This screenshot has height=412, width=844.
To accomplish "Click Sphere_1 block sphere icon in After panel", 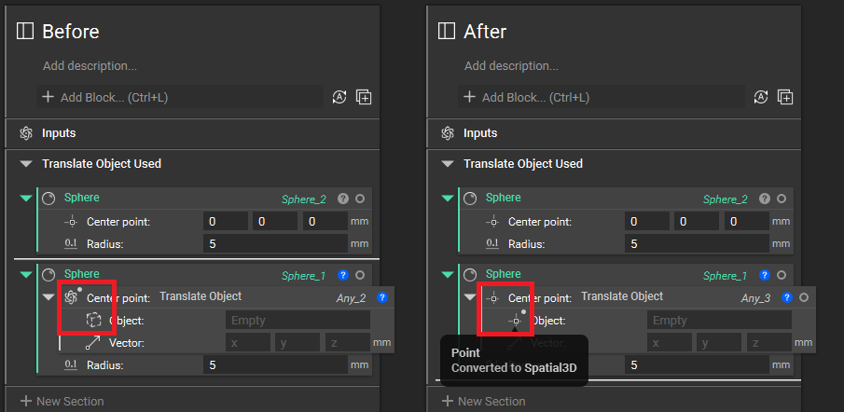I will point(470,275).
